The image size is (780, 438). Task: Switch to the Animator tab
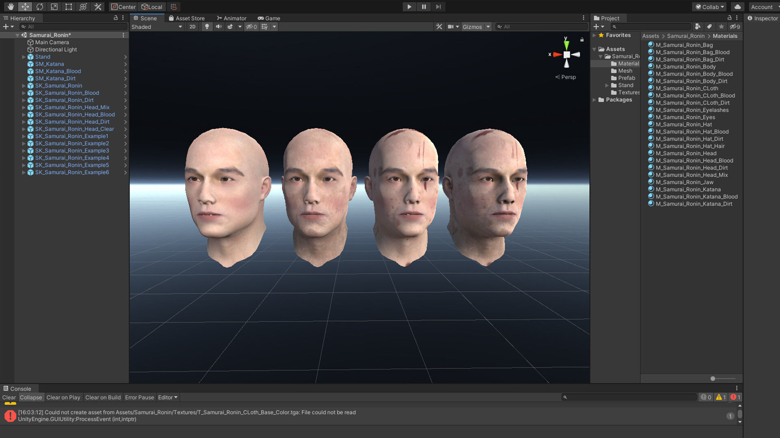[x=232, y=18]
